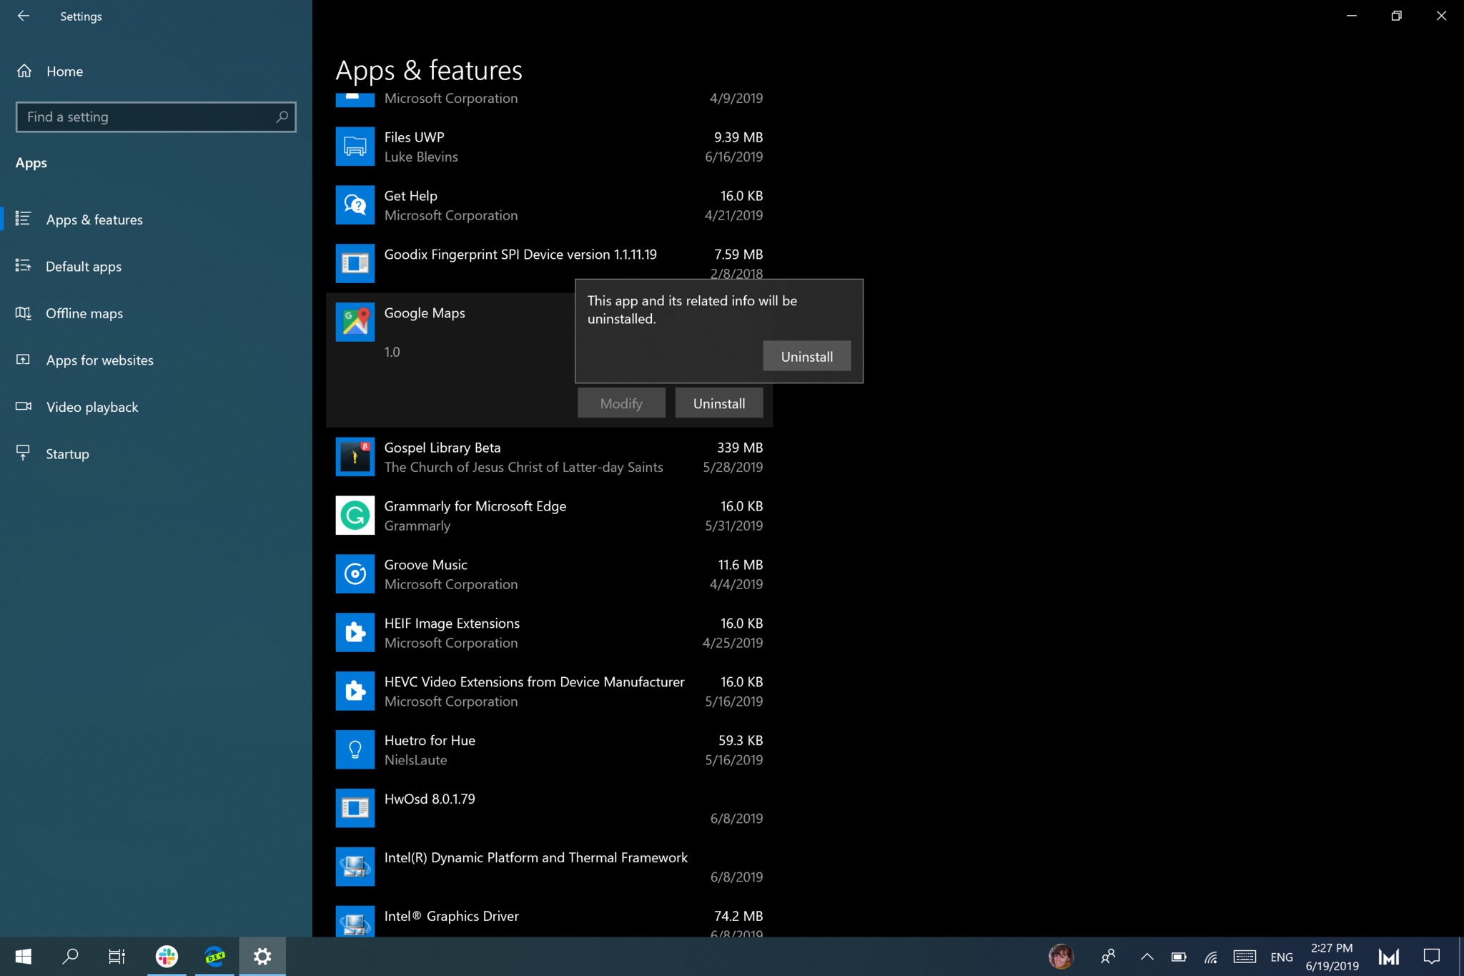This screenshot has height=976, width=1464.
Task: Go back using the Settings back arrow
Action: 24,16
